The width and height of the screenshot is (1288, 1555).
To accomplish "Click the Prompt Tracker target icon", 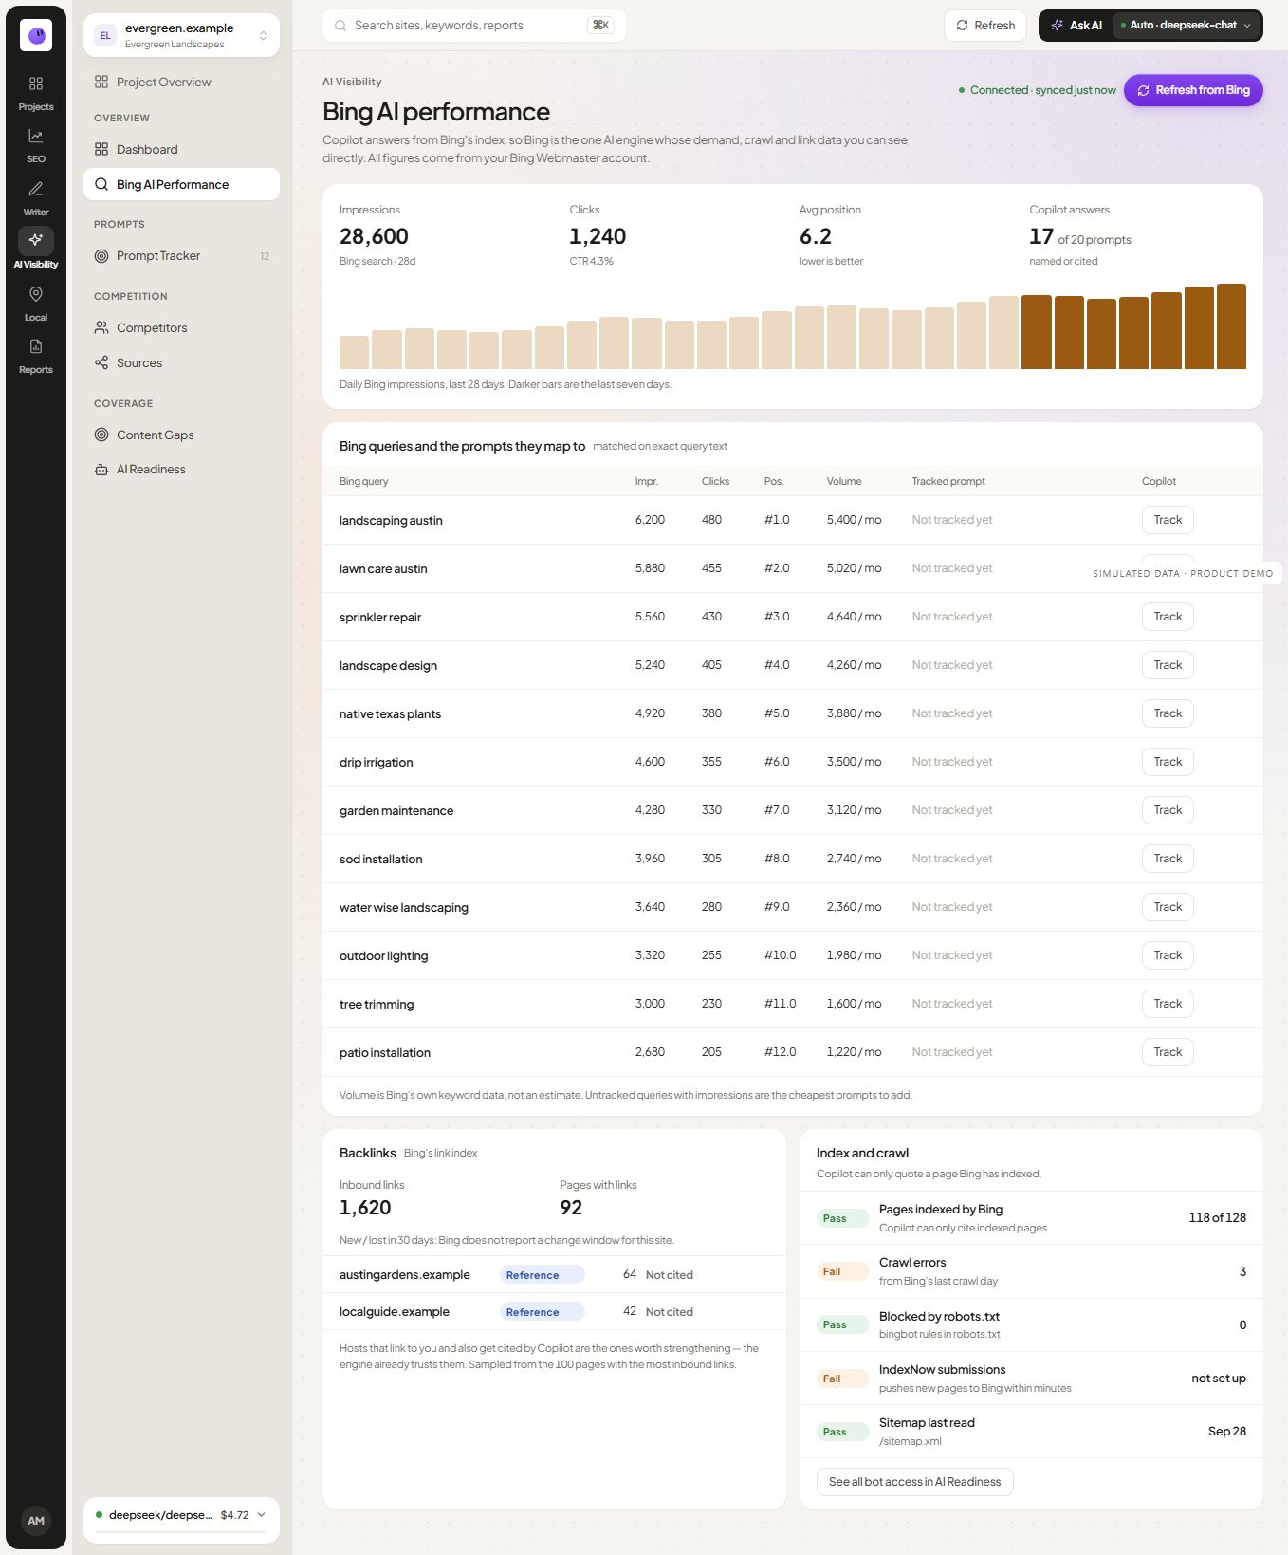I will point(101,256).
